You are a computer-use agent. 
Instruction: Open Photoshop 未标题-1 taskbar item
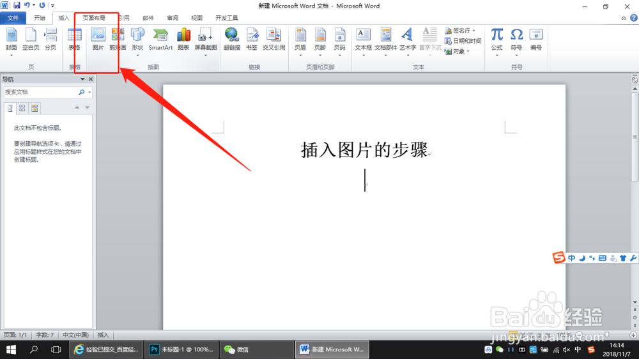tap(181, 349)
